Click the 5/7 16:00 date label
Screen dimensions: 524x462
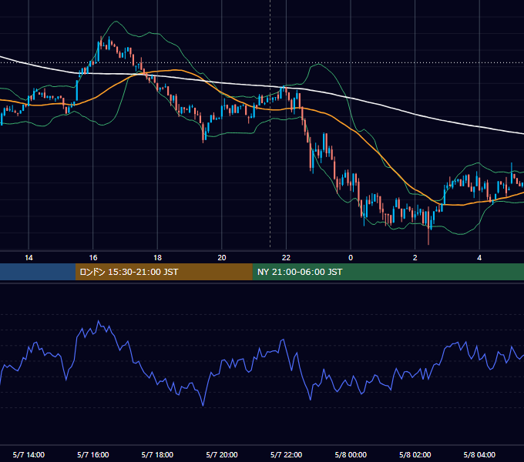(93, 454)
